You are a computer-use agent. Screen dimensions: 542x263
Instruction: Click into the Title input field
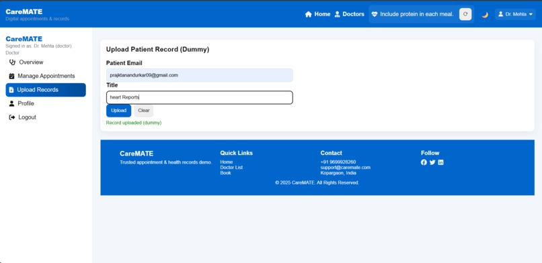pos(200,97)
